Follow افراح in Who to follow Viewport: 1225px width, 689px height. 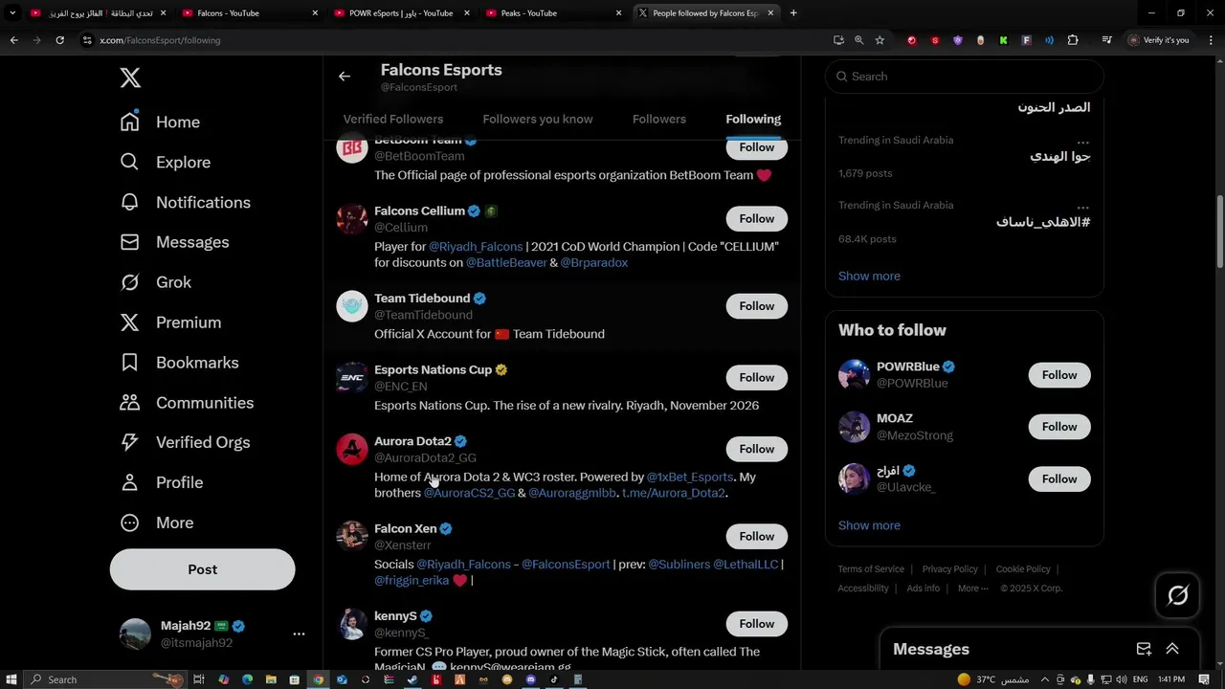point(1059,478)
